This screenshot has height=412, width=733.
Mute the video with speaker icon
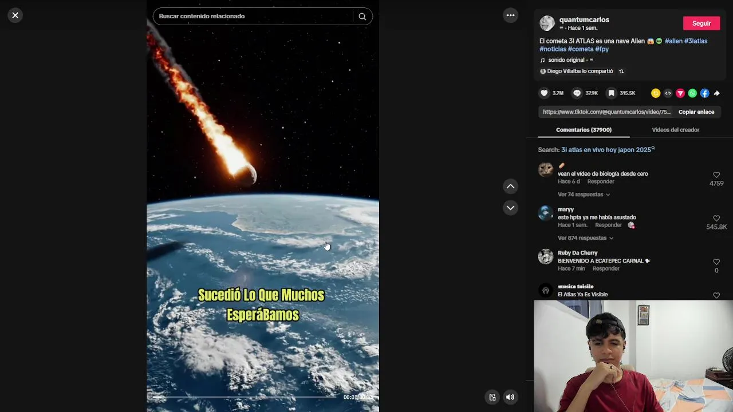[x=510, y=397]
